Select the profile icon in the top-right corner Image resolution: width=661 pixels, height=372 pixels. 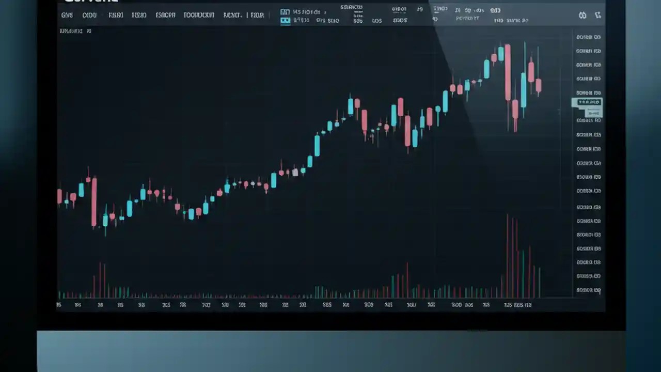coord(597,16)
